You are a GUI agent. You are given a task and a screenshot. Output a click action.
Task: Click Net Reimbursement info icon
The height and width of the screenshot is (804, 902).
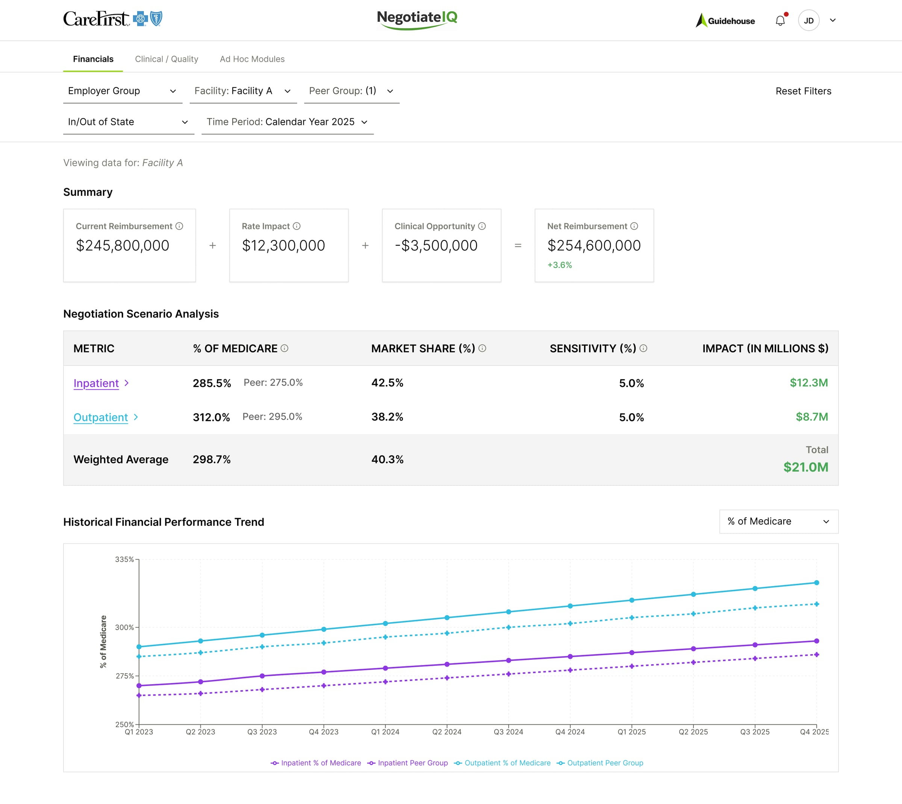634,226
